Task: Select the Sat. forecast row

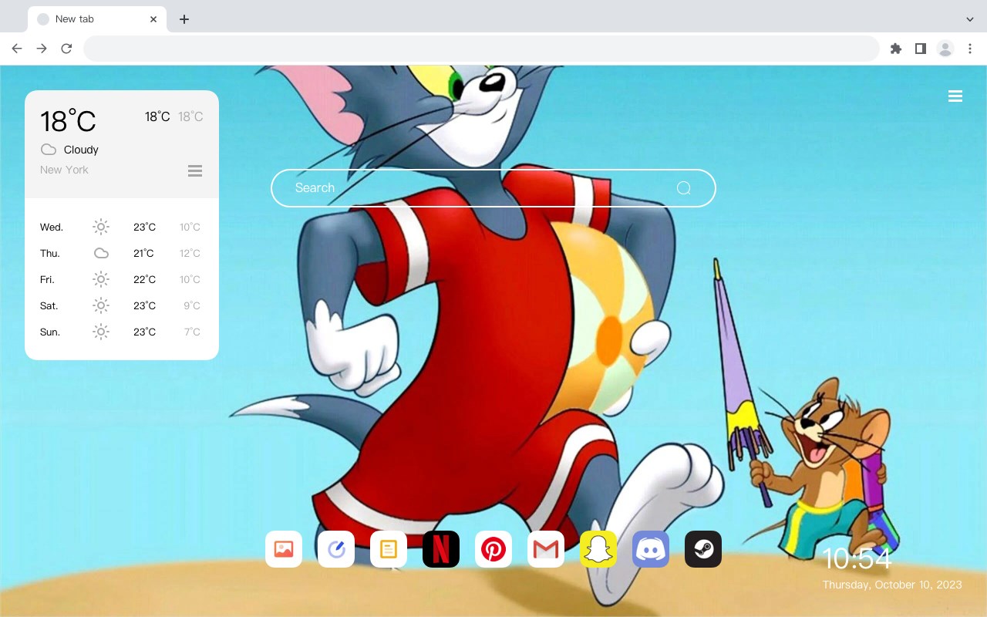Action: pos(122,305)
